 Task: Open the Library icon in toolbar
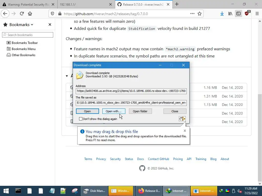point(230,14)
